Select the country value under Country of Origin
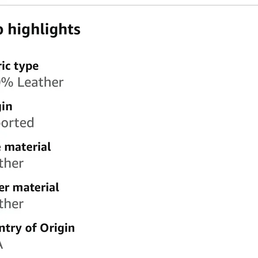Screen dimensions: 258x258 click(1, 245)
